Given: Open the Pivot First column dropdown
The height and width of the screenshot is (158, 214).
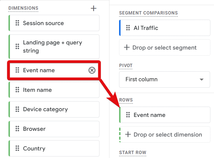Looking at the screenshot, I should point(165,79).
